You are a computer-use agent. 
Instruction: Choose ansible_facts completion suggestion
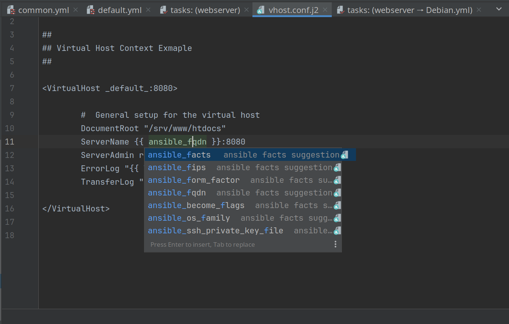(250, 155)
